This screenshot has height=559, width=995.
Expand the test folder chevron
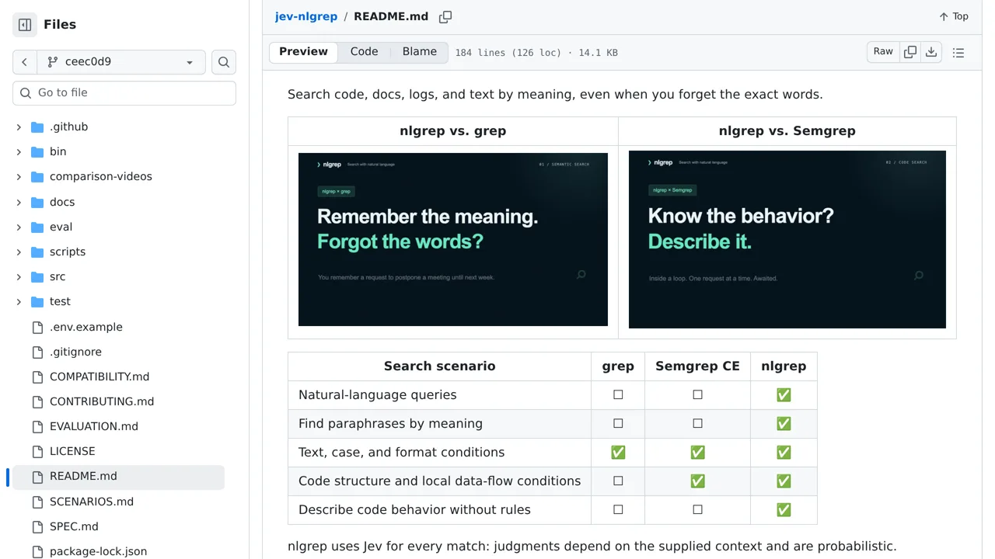19,302
